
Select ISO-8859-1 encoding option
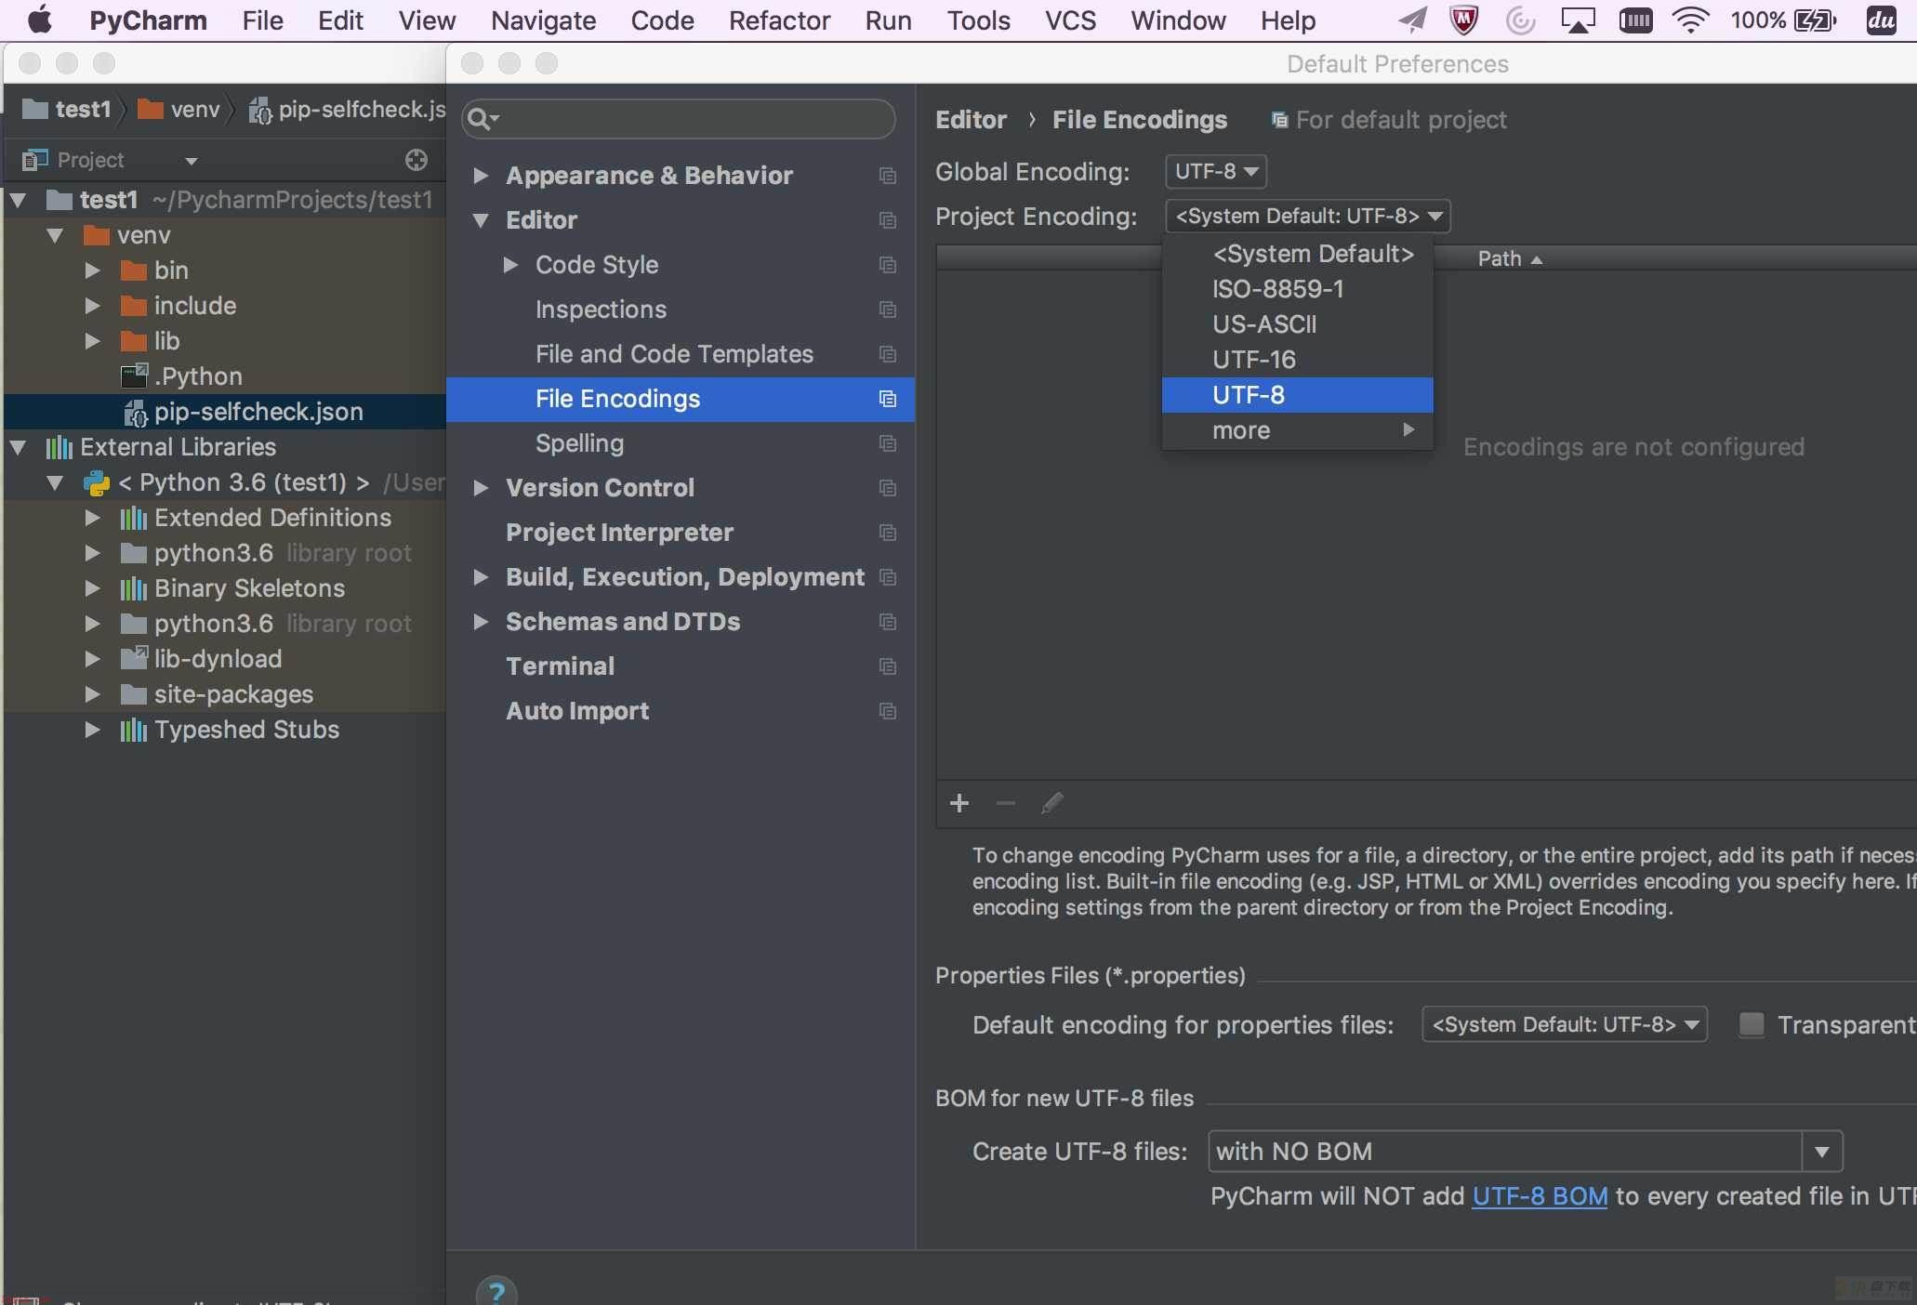pos(1297,289)
